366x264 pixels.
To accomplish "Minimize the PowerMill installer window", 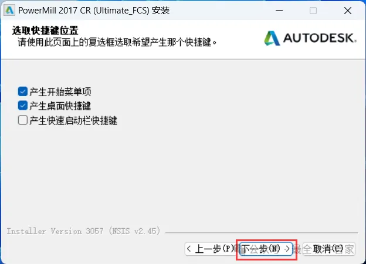I will pyautogui.click(x=279, y=11).
